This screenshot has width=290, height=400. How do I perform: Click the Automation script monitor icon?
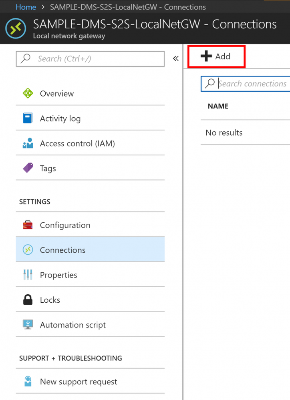click(x=28, y=324)
